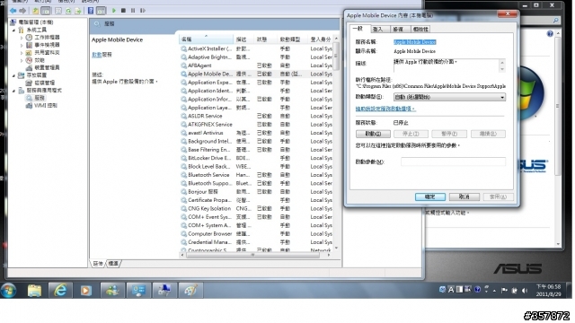575x323 pixels.
Task: Collapse the 存放裝置 tree node
Action: tap(14, 75)
